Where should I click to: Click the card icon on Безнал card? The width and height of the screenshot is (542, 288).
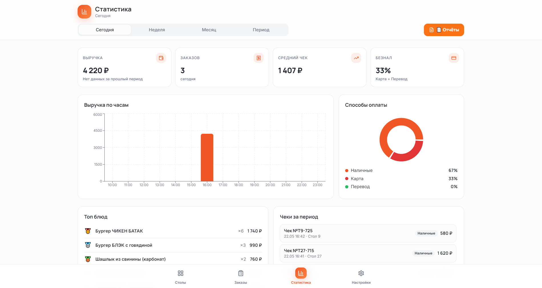click(454, 58)
